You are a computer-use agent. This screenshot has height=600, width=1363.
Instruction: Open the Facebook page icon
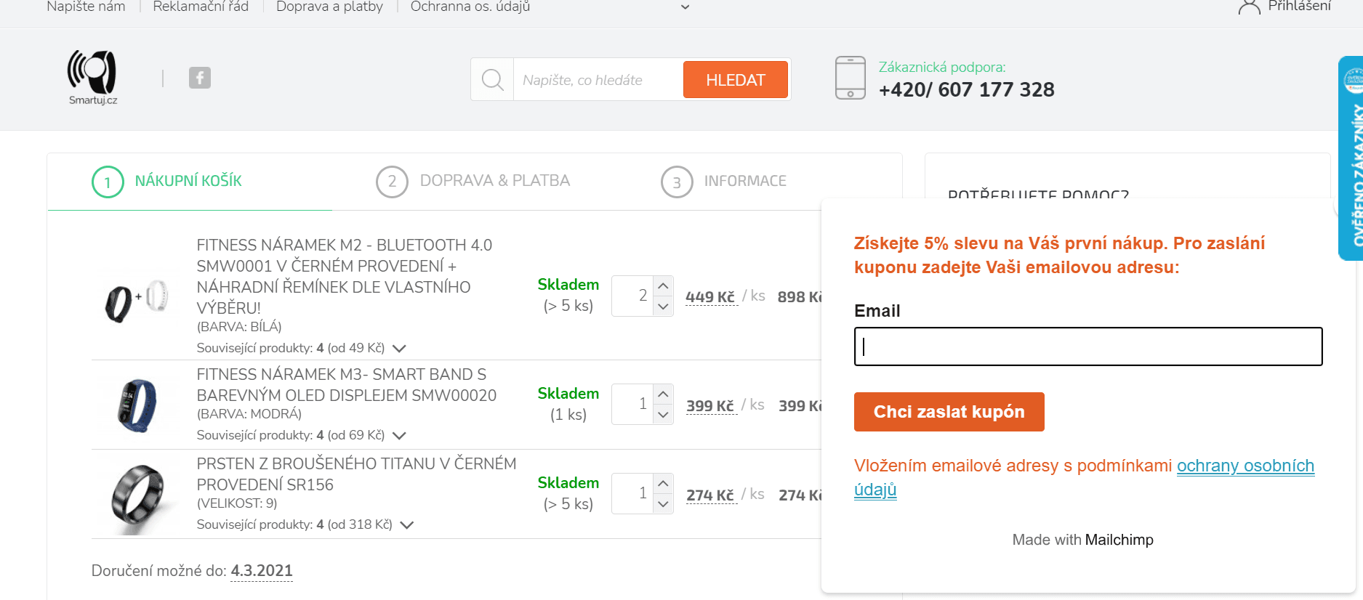tap(200, 78)
